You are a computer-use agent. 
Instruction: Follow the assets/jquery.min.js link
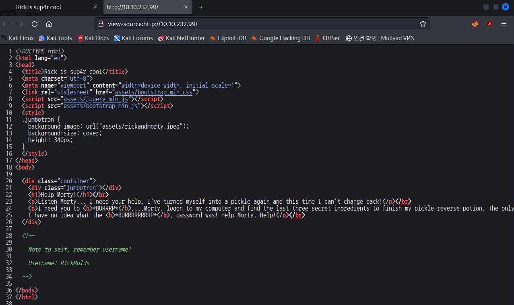click(96, 99)
